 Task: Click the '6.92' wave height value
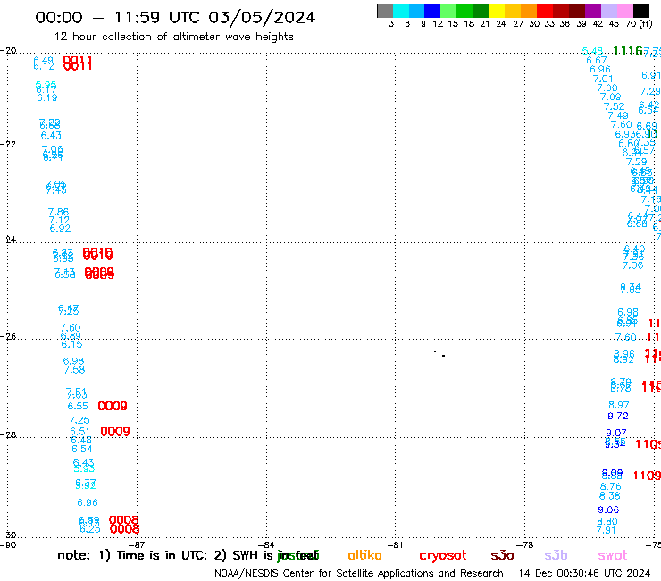point(60,228)
